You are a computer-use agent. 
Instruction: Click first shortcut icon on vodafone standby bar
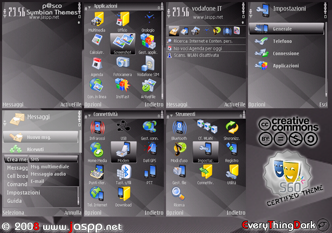pyautogui.click(x=174, y=31)
